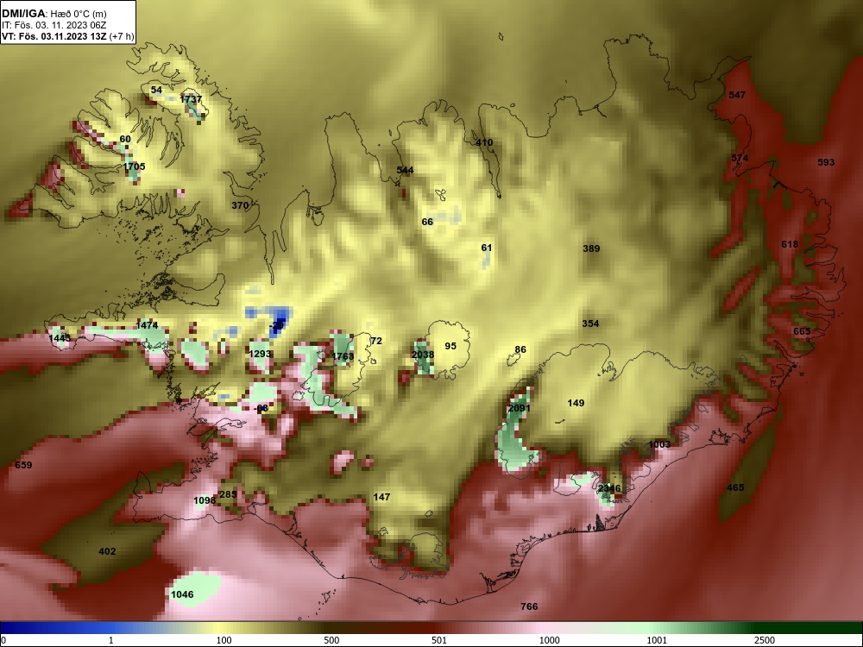Select the 370 label on the map

click(239, 206)
